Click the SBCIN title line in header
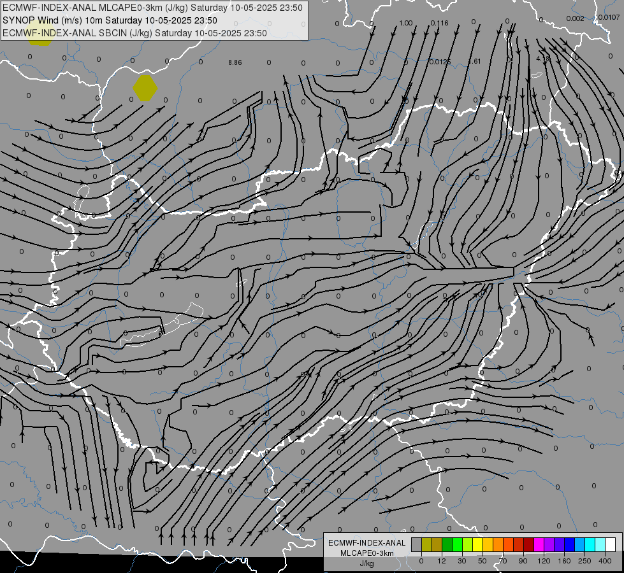Image resolution: width=624 pixels, height=573 pixels. [x=134, y=33]
